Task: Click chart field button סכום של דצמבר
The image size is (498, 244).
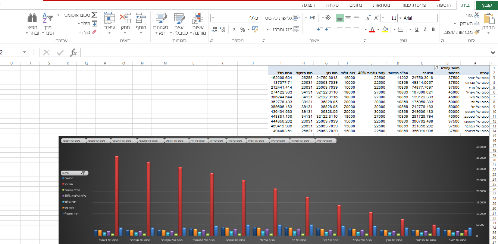Action: click(73, 141)
